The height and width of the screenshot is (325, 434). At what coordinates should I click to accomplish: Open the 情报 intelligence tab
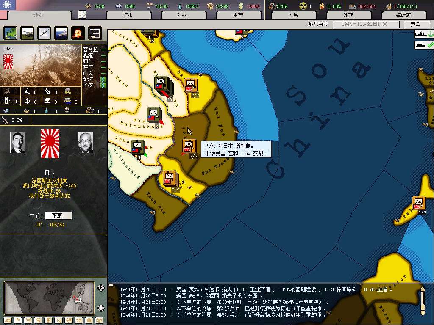pos(128,15)
